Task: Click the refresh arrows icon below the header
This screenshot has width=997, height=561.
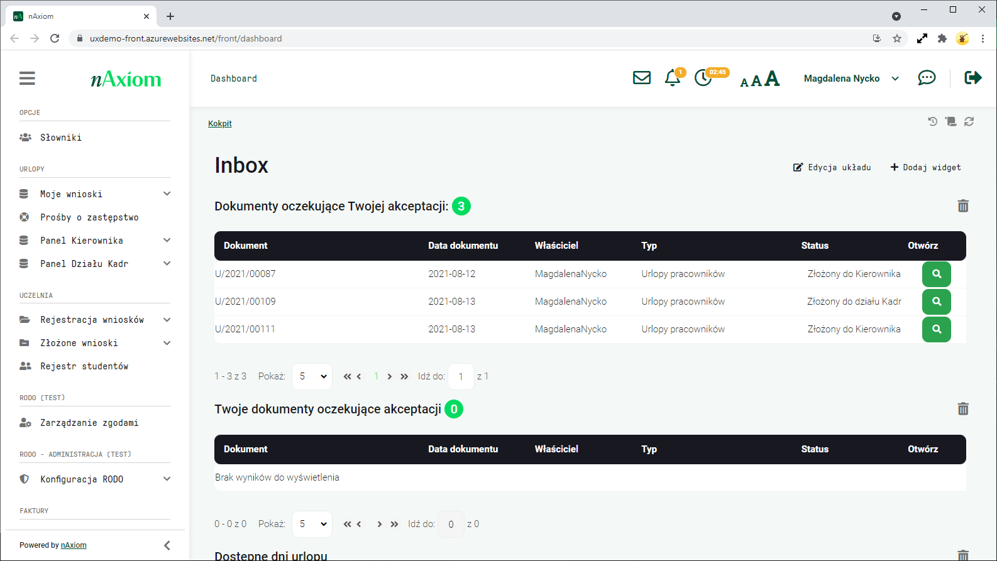Action: tap(969, 121)
